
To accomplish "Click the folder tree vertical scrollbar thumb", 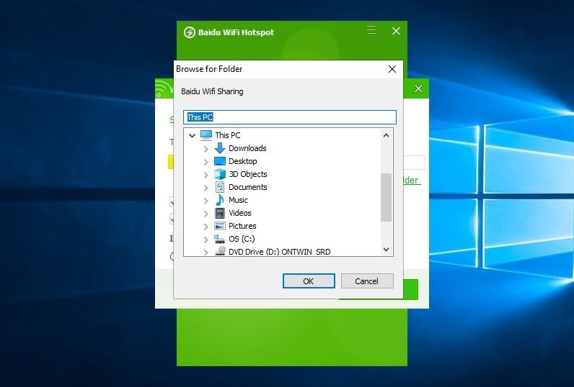I will pyautogui.click(x=386, y=197).
